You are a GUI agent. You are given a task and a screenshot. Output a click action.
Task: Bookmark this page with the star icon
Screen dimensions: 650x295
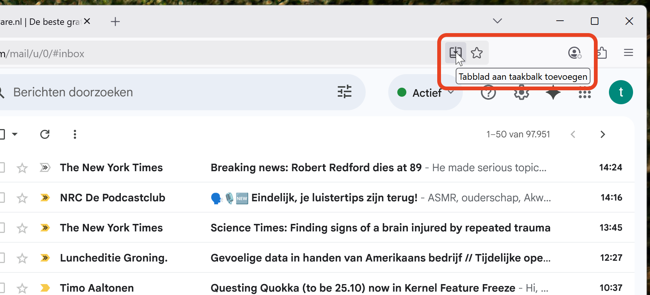[477, 53]
